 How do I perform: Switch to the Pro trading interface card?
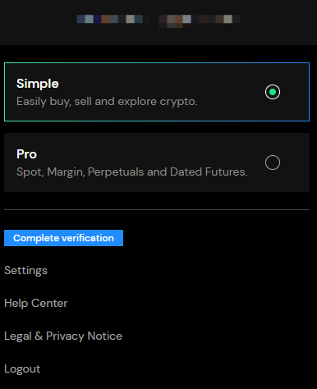[x=157, y=162]
